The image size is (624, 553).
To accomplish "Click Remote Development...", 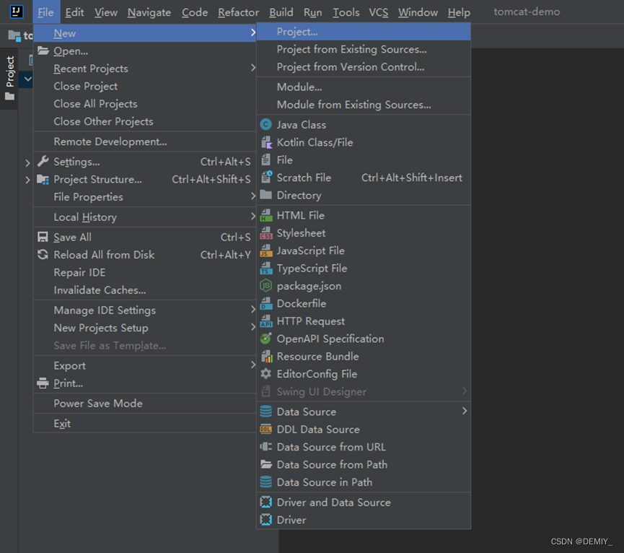I will [x=145, y=141].
